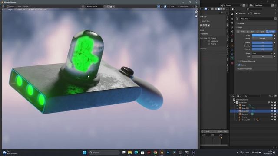The image size is (278, 156).
Task: Expand the Preview panel
Action: pyautogui.click(x=237, y=23)
